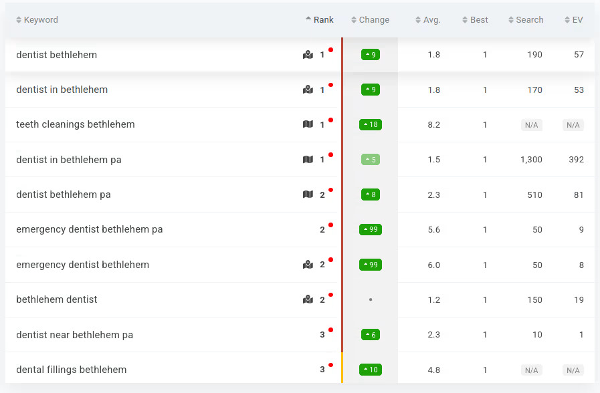Viewport: 600px width, 393px height.
Task: Click map icon for teeth cleanings bethlehem
Action: 308,124
